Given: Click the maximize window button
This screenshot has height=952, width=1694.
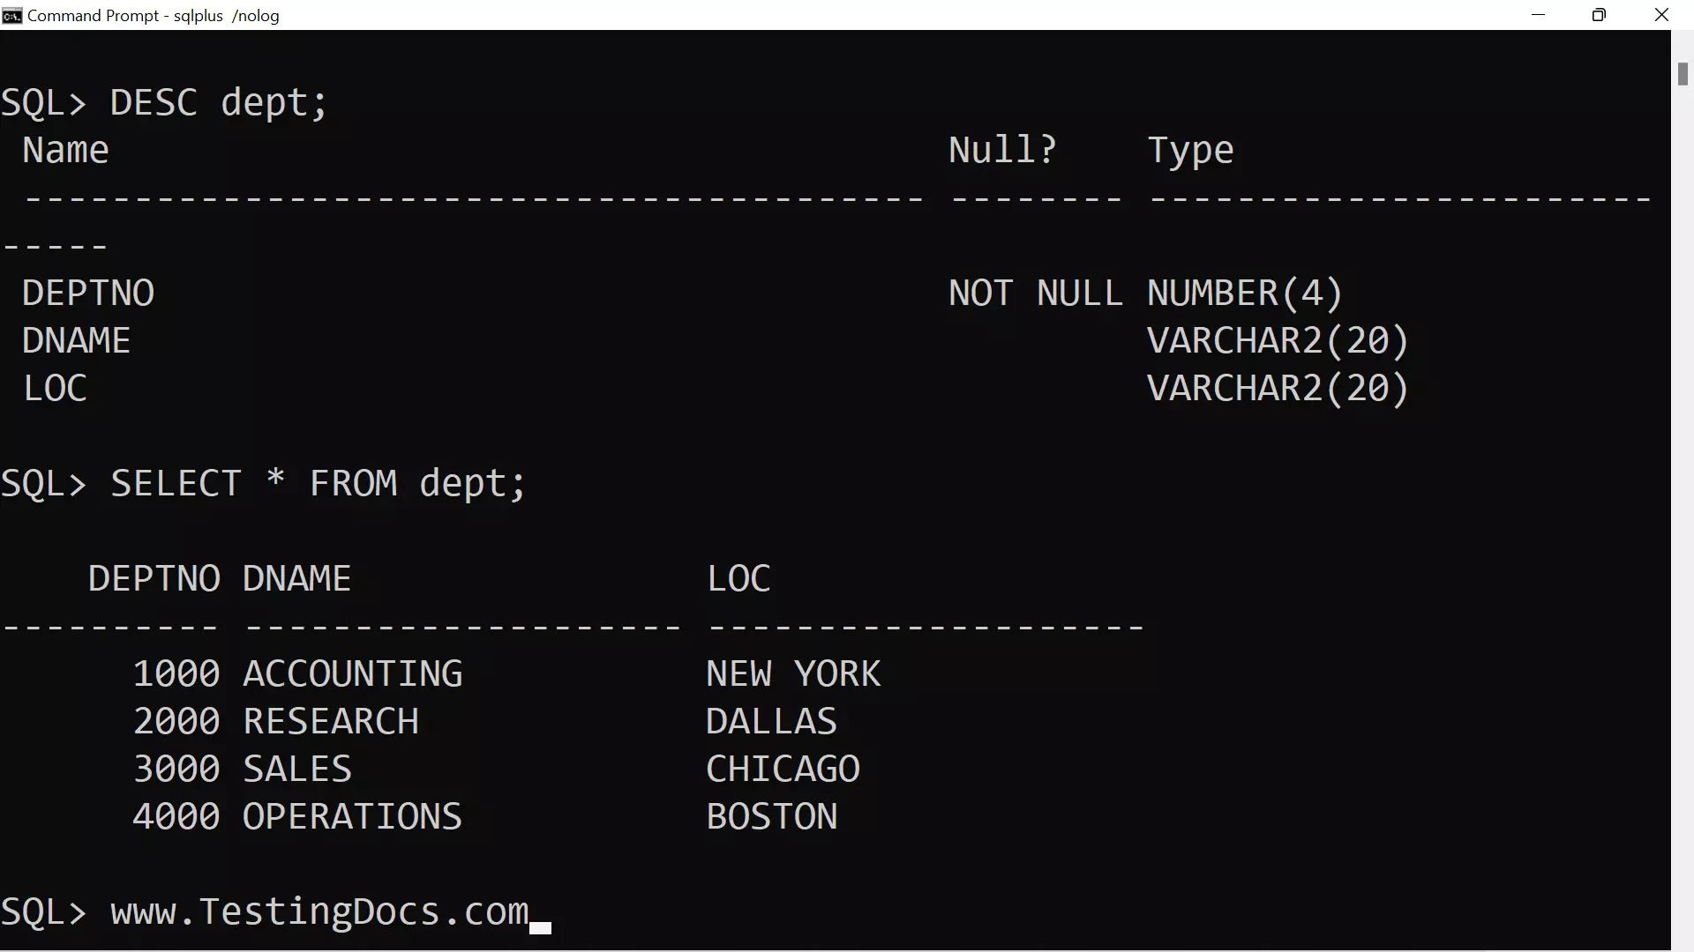Looking at the screenshot, I should point(1601,14).
